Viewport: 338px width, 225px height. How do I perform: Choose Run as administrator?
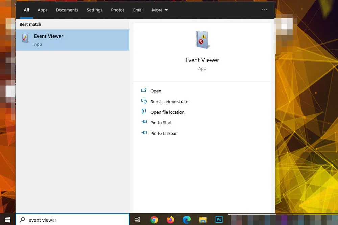click(170, 102)
